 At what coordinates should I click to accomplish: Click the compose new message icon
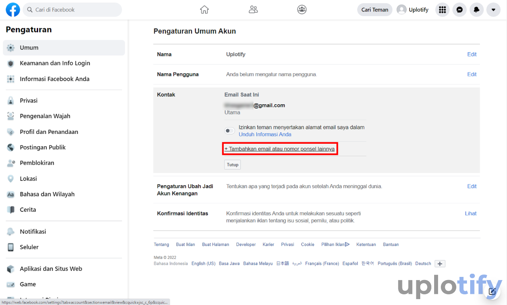click(492, 292)
